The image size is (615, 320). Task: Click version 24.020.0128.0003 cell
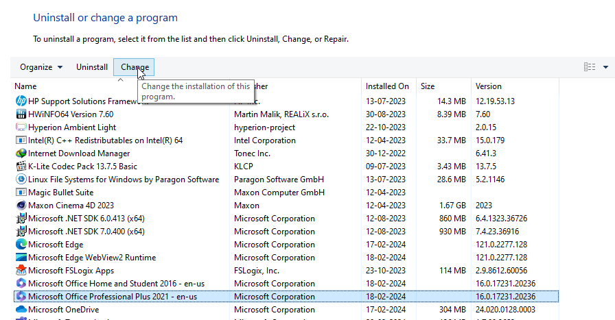(x=505, y=310)
